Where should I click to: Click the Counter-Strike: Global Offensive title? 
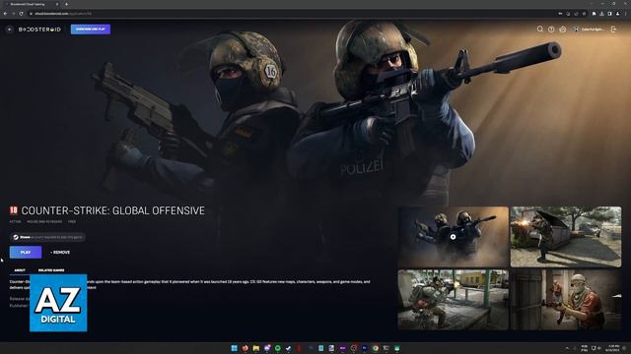click(x=113, y=210)
